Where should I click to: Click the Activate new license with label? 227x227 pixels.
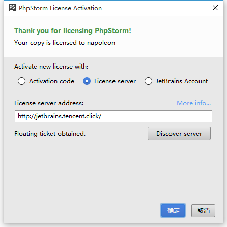coord(51,67)
